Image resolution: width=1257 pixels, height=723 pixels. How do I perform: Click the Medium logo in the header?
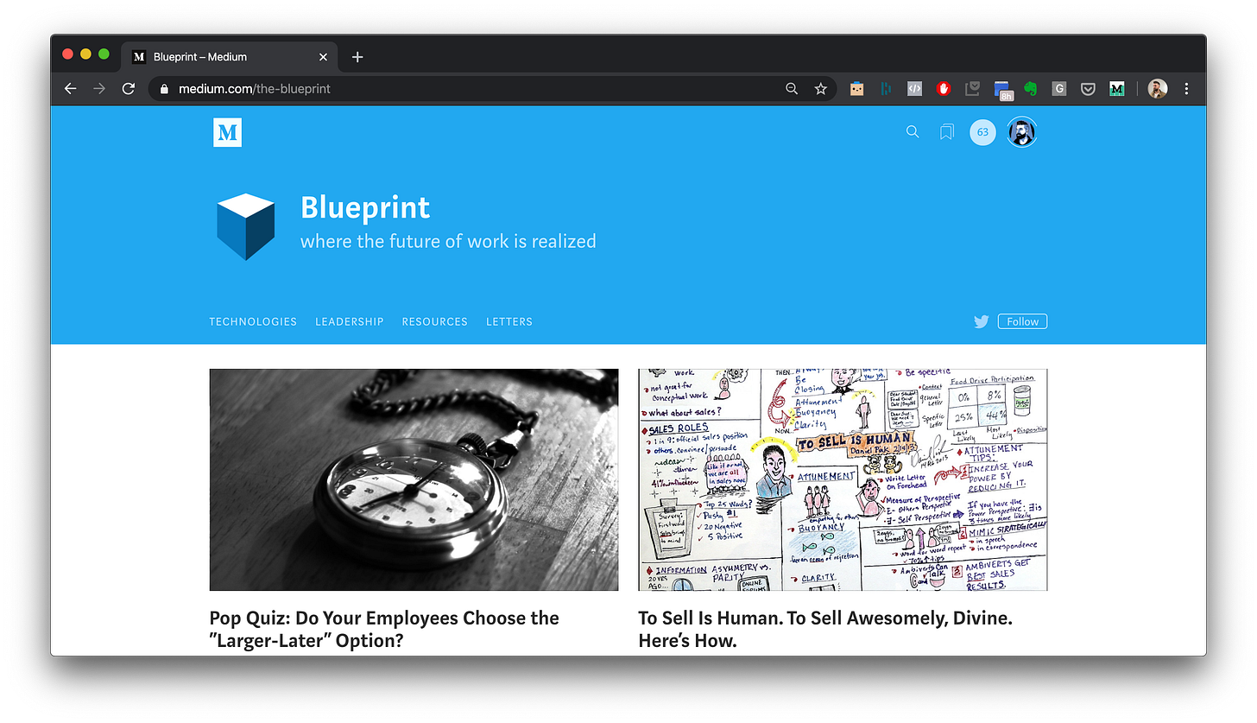click(227, 132)
